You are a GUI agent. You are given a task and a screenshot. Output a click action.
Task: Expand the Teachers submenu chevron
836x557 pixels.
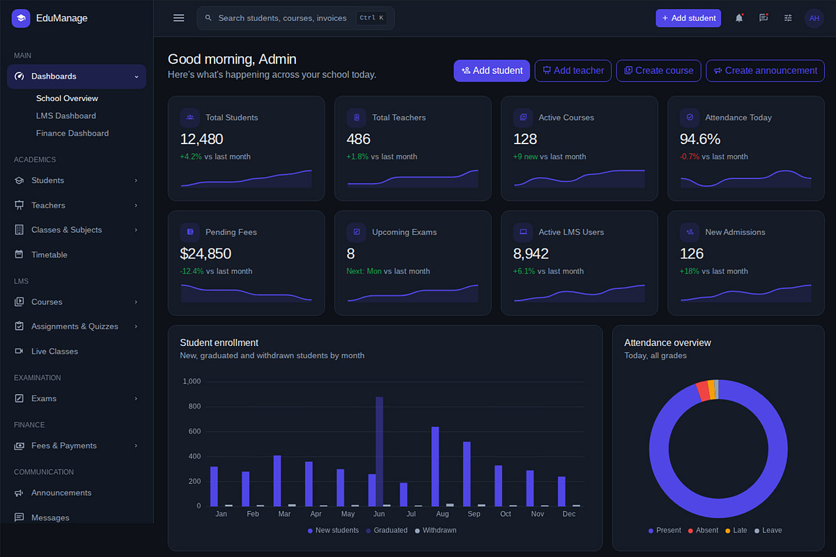tap(136, 205)
